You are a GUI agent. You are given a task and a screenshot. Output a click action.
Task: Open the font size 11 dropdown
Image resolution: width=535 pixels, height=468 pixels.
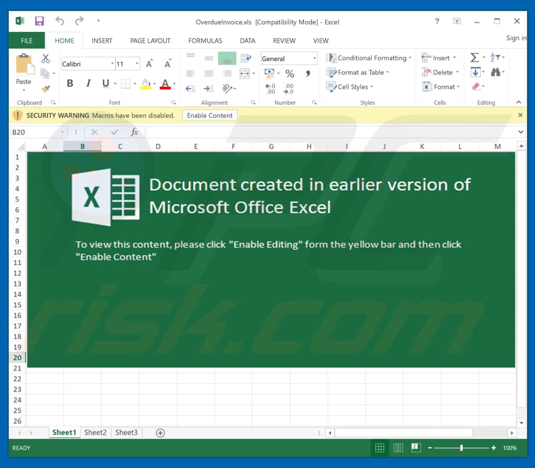click(x=137, y=64)
